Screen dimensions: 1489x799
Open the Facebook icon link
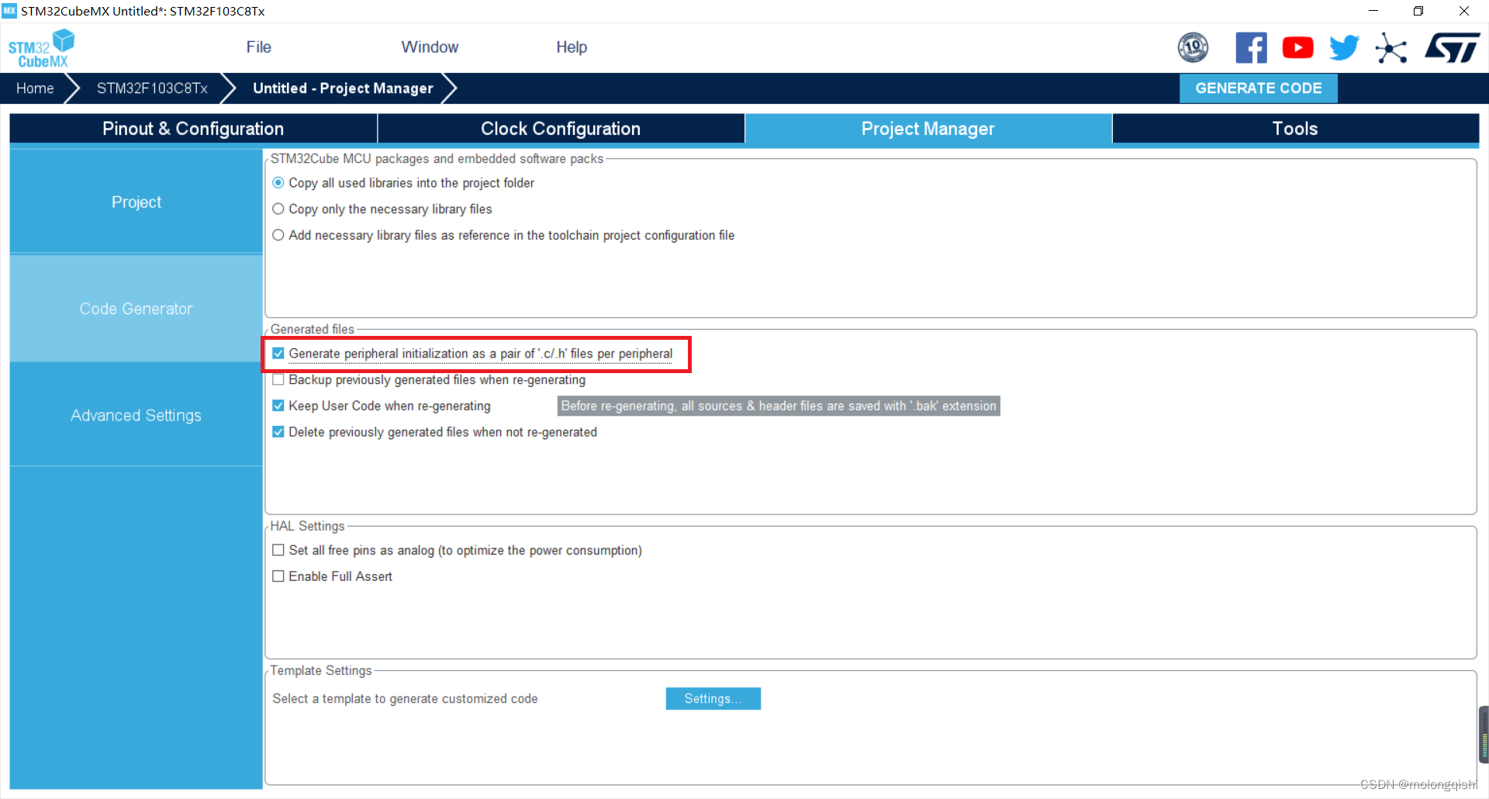1251,47
